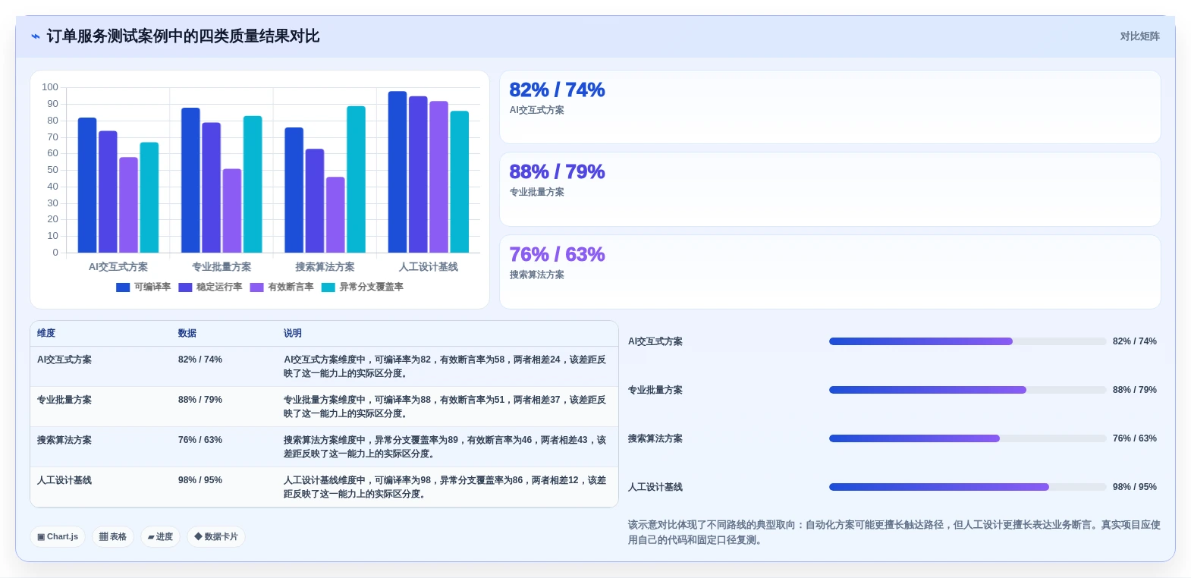Toggle the 可编译率 legend item in chart
The image size is (1191, 578).
[143, 287]
